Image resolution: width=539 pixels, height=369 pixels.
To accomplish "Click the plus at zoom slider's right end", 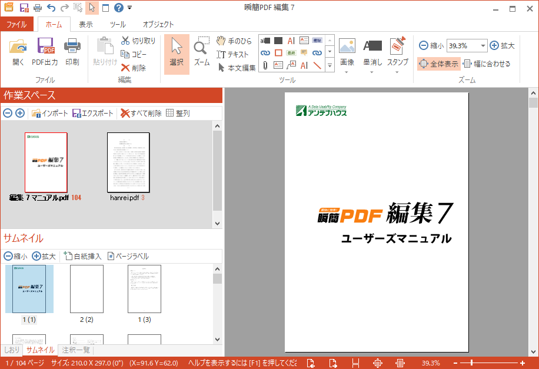I will point(523,363).
